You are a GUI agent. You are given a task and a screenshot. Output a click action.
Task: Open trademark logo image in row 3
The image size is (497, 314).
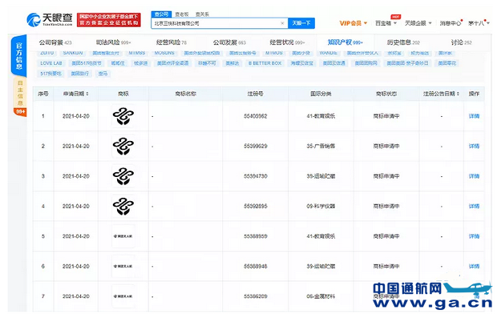[123, 176]
